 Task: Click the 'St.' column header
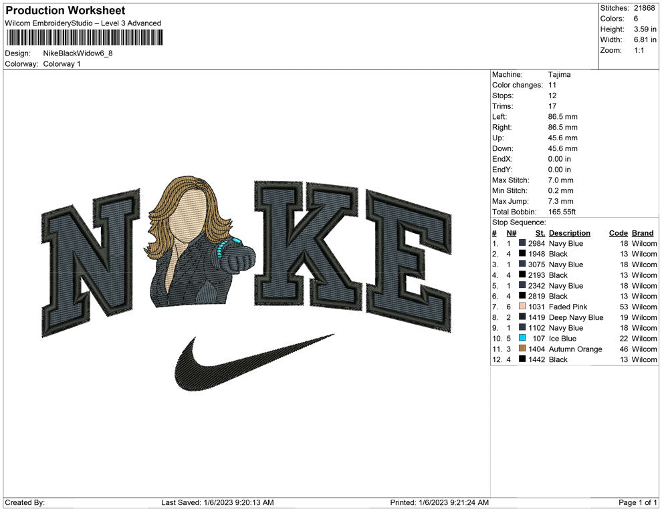pyautogui.click(x=540, y=232)
